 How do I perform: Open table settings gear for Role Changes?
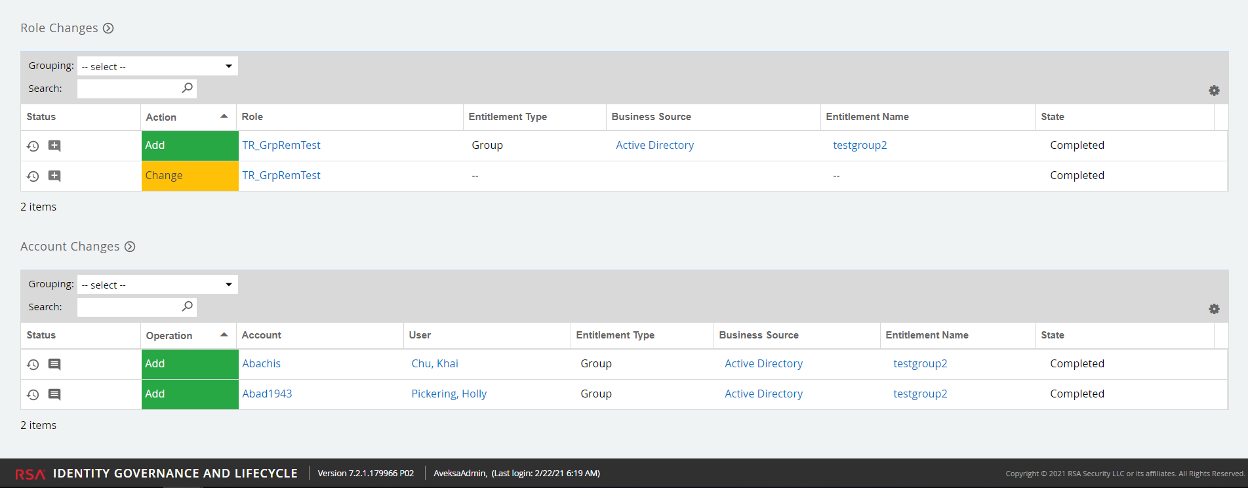(x=1214, y=91)
